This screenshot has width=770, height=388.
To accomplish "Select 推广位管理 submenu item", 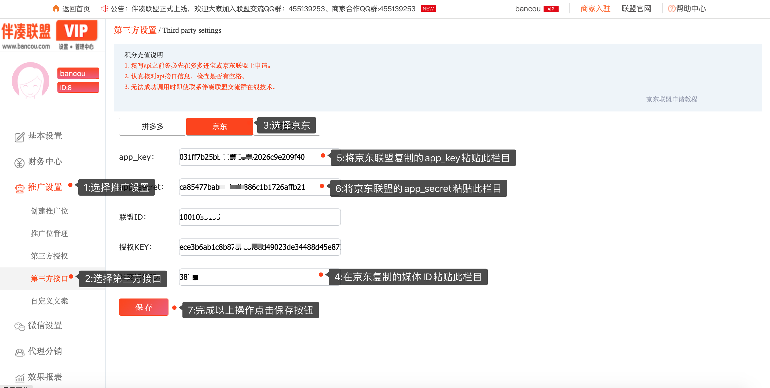I will pos(49,234).
